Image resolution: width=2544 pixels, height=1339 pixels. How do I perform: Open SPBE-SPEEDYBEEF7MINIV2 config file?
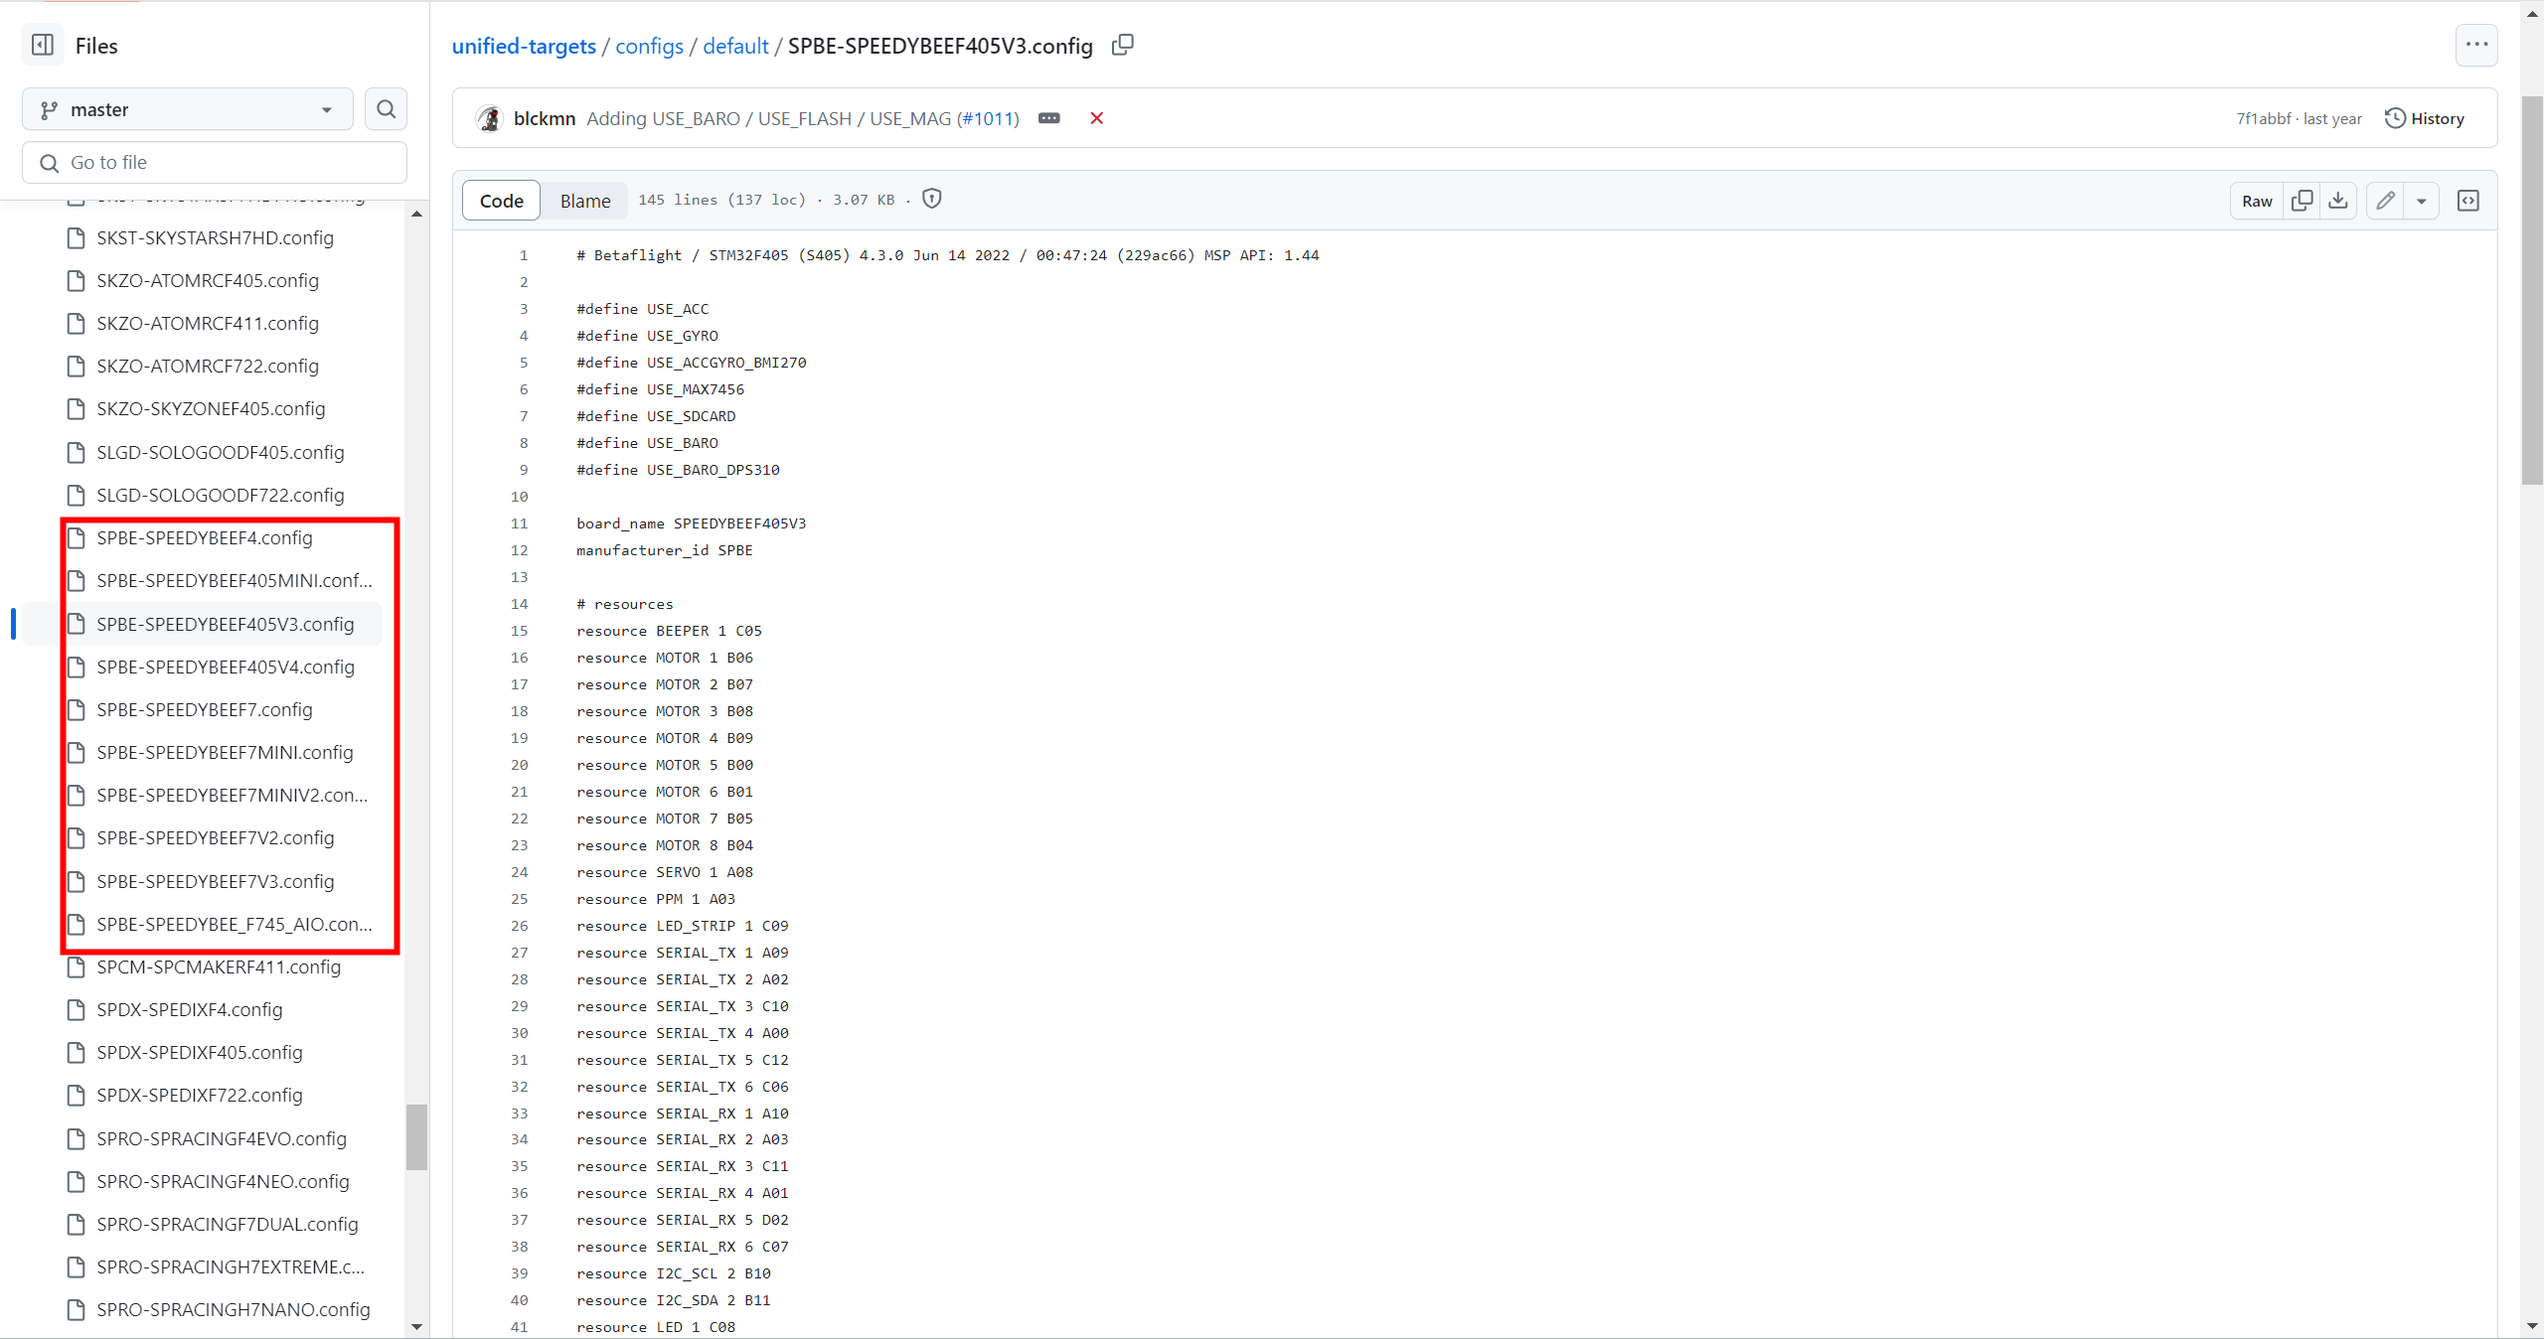pyautogui.click(x=232, y=795)
